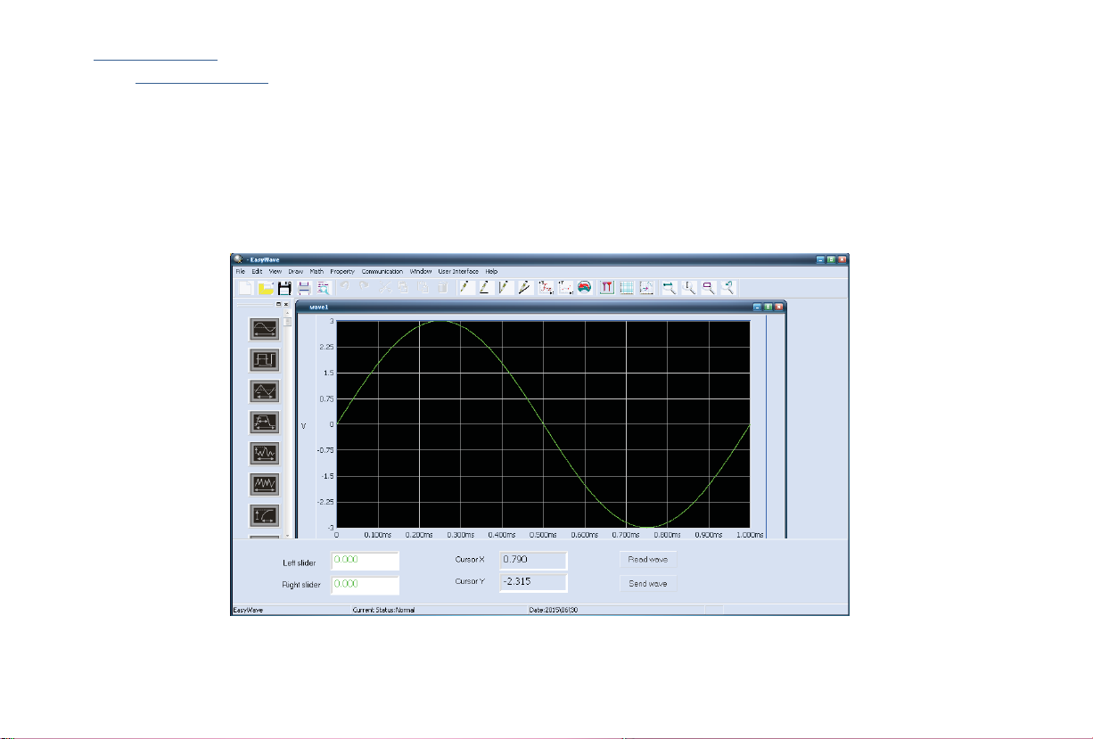Click the Send wave button
The height and width of the screenshot is (739, 1093).
(x=648, y=584)
